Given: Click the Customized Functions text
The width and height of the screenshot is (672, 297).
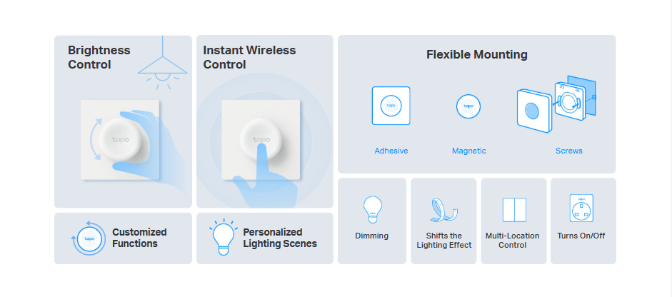Looking at the screenshot, I should click(x=139, y=238).
